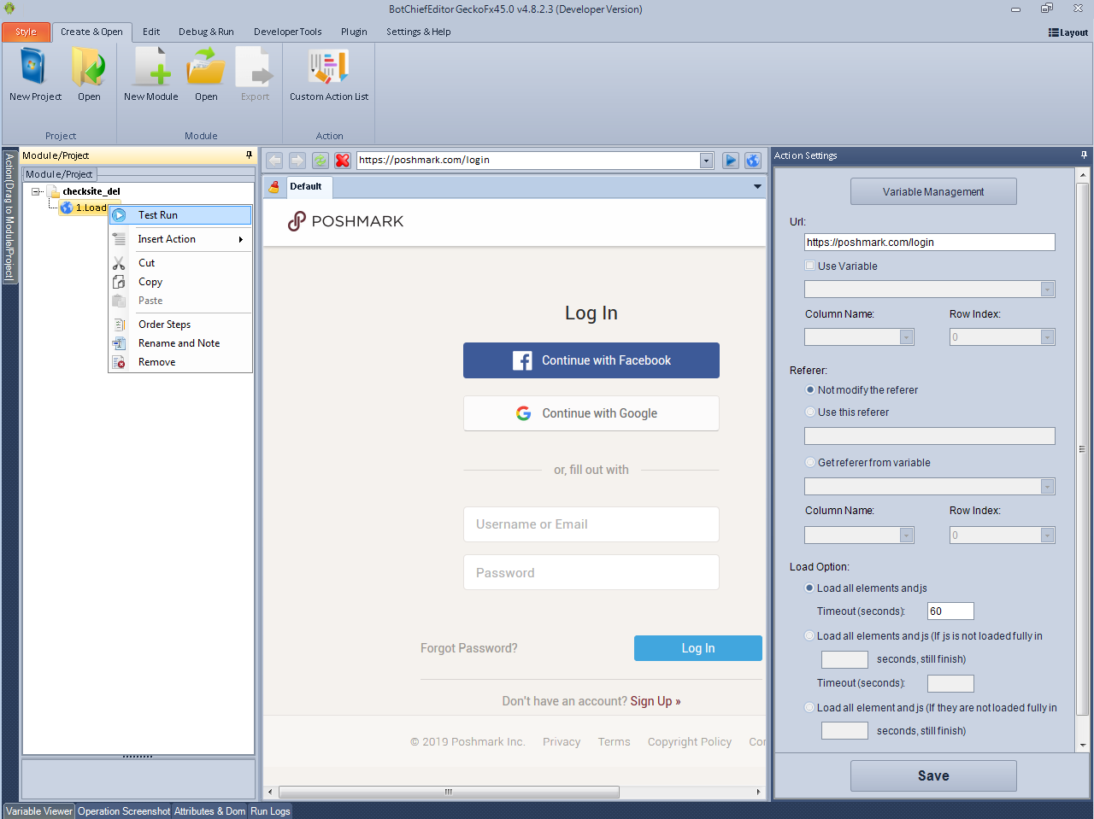Click the Variable Management button
This screenshot has height=819, width=1094.
pyautogui.click(x=933, y=191)
